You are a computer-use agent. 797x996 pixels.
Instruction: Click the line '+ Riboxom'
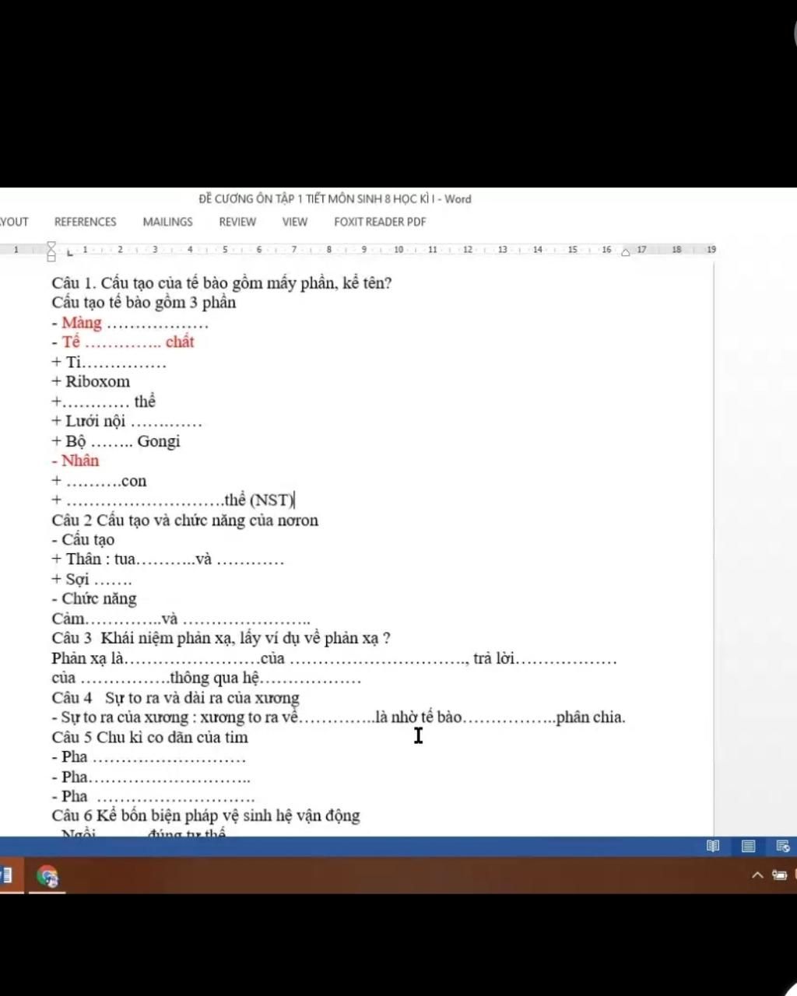[x=91, y=381]
